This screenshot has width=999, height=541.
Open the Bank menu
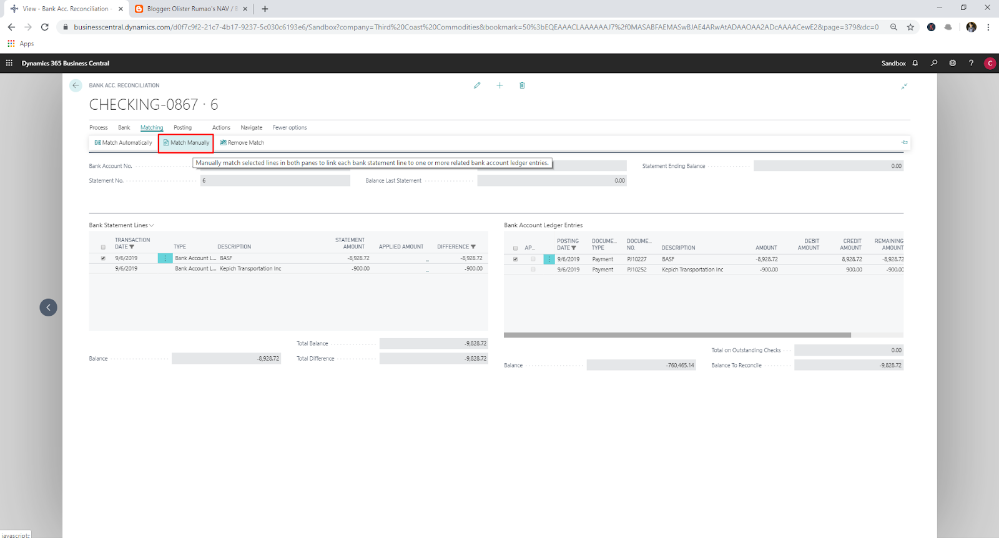pyautogui.click(x=124, y=127)
